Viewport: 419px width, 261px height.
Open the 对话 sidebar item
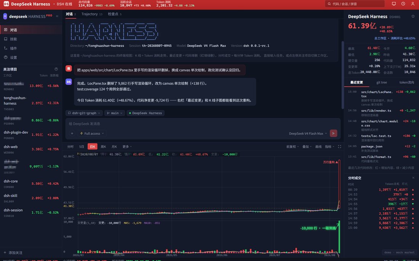coord(31,30)
